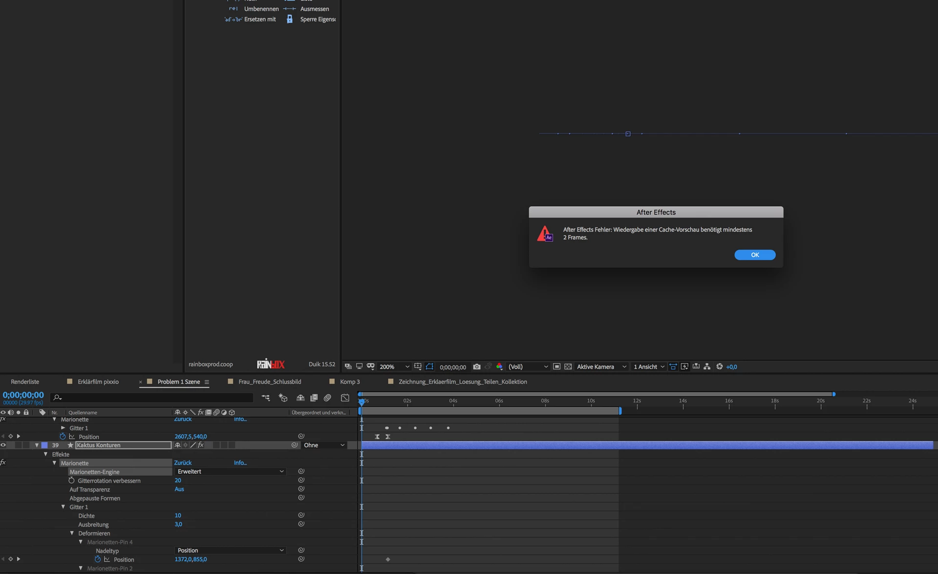Switch to the Frau_Freude_Schlussbild tab
The height and width of the screenshot is (574, 938).
click(269, 382)
